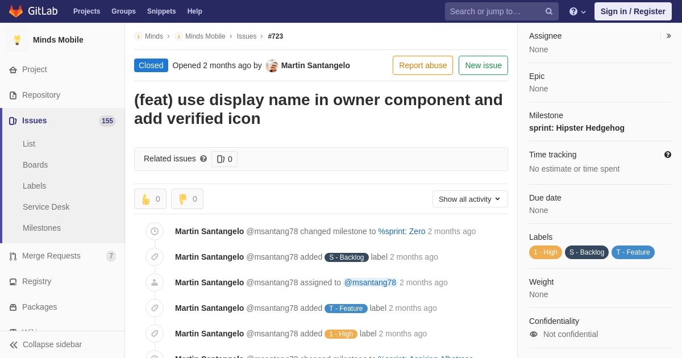The height and width of the screenshot is (358, 682).
Task: Click the Minds breadcrumb link
Action: click(x=153, y=36)
